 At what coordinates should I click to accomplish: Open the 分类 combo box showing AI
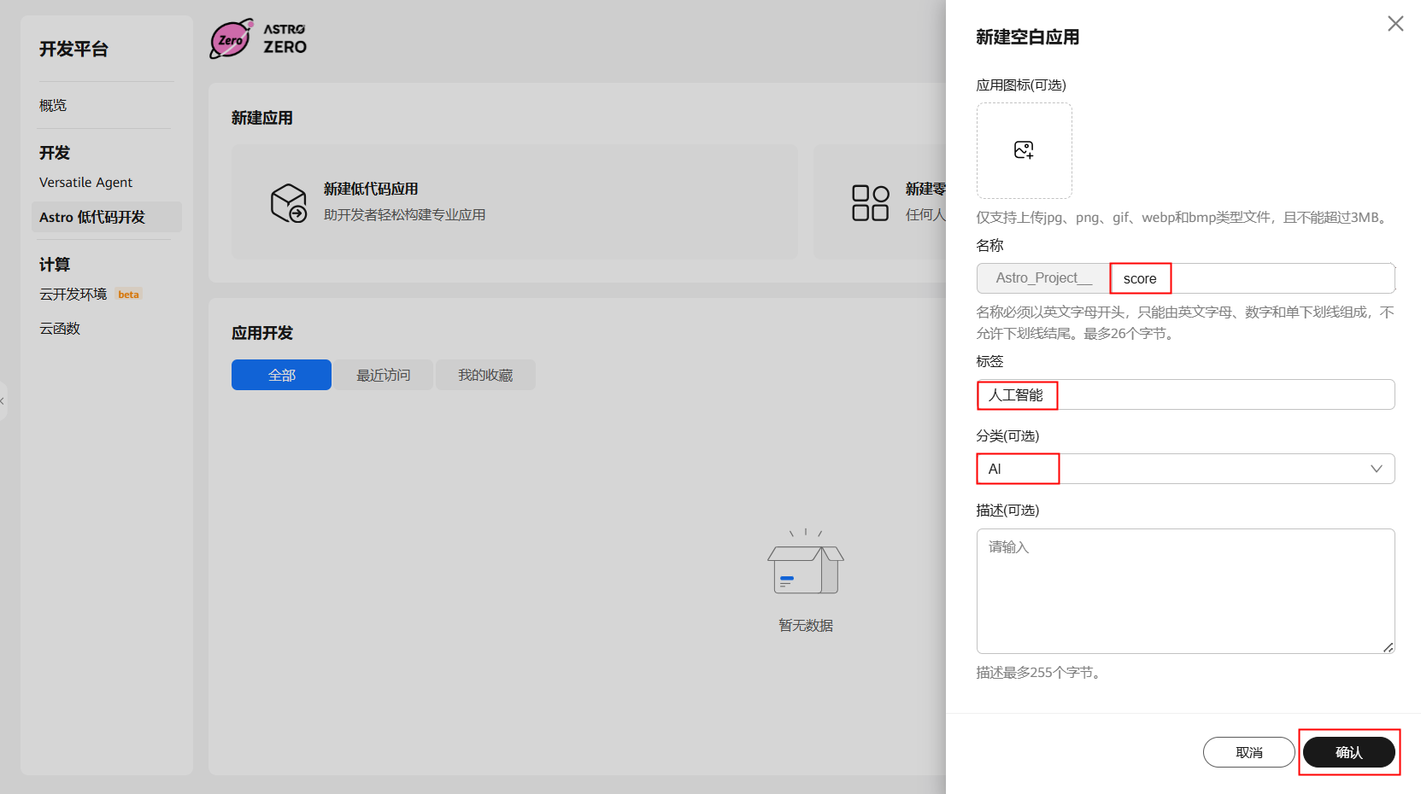pyautogui.click(x=1185, y=469)
